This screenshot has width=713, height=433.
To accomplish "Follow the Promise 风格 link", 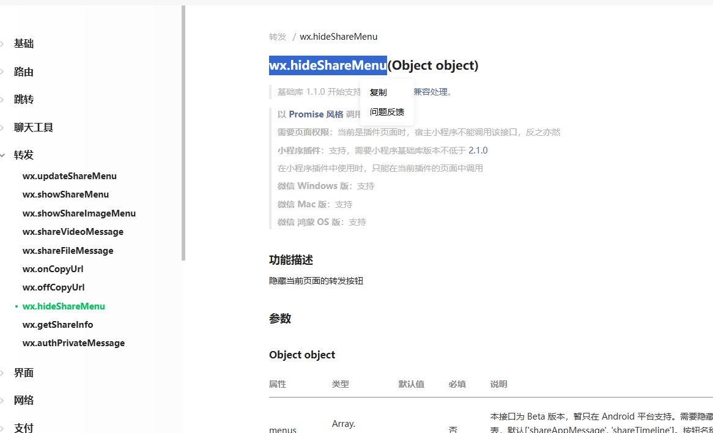I will 316,114.
